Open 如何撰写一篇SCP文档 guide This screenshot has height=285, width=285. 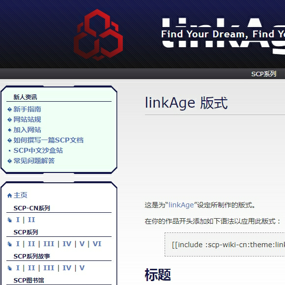[49, 140]
